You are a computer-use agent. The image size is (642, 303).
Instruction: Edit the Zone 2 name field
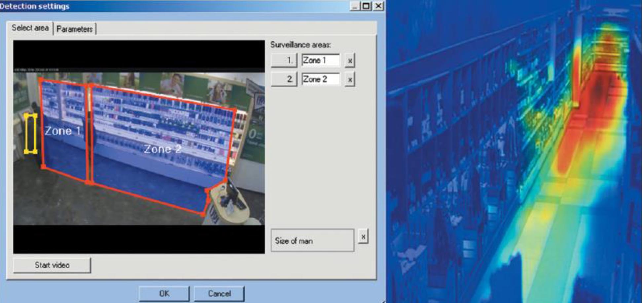[320, 79]
